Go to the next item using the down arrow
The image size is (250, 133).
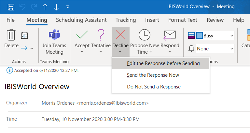point(56,7)
